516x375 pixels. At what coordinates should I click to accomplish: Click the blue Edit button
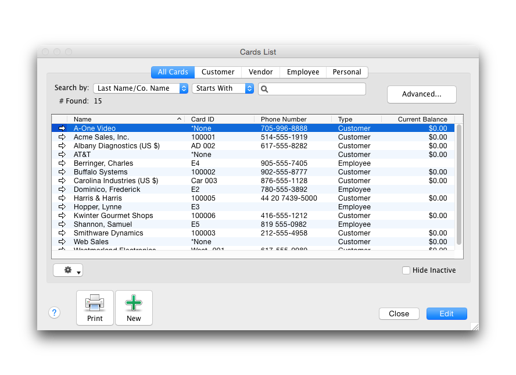tap(446, 313)
